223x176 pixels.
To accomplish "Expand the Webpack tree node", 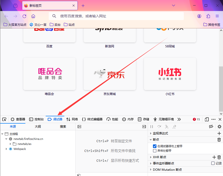I will [6, 149].
